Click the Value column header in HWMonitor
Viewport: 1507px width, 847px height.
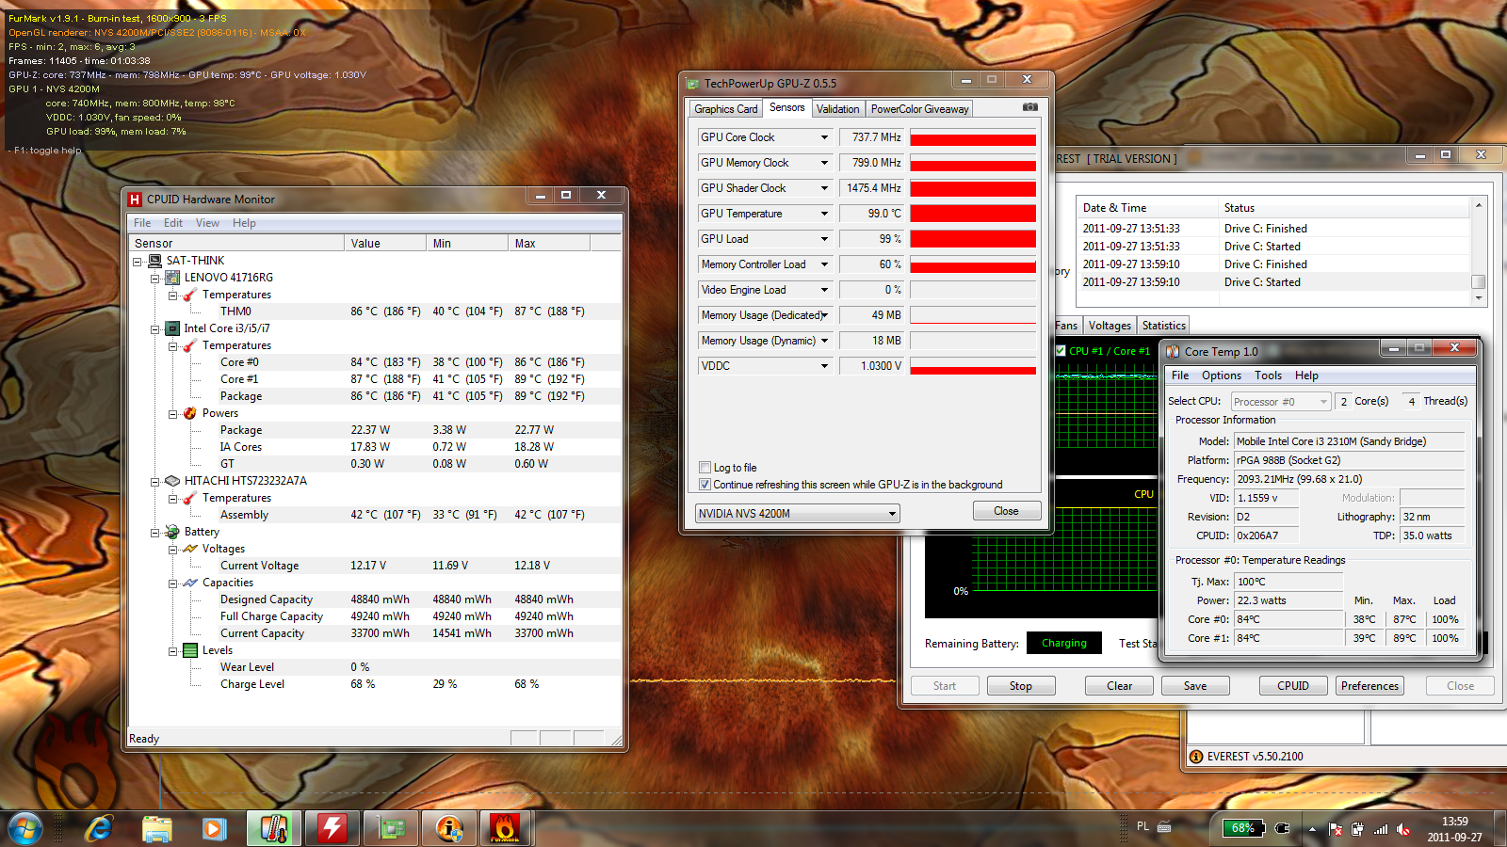[384, 243]
